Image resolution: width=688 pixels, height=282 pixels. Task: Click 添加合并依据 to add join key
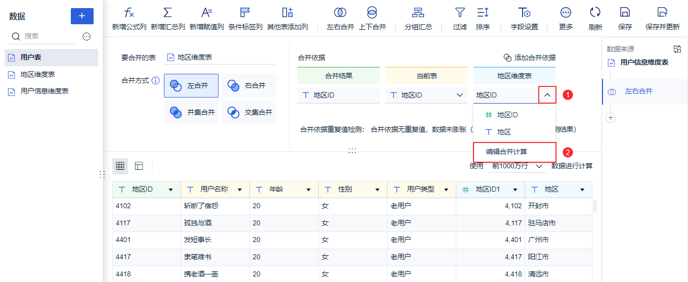(x=529, y=58)
